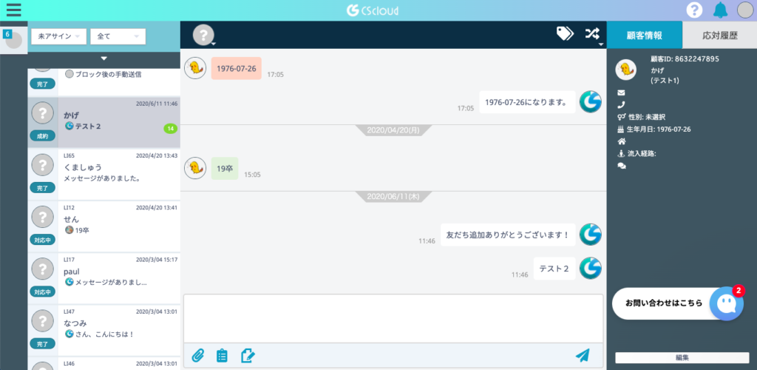This screenshot has height=370, width=757.
Task: Click the 19卒 message bubble
Action: tap(225, 168)
